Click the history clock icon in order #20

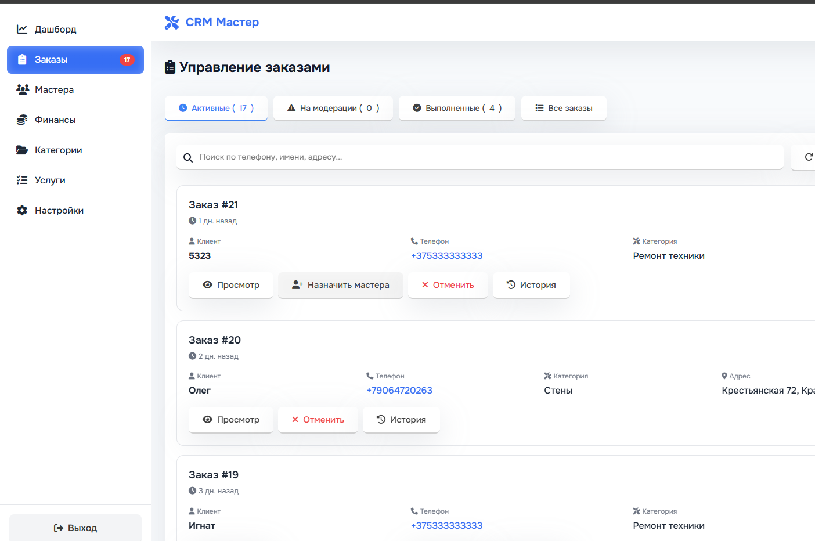[381, 420]
